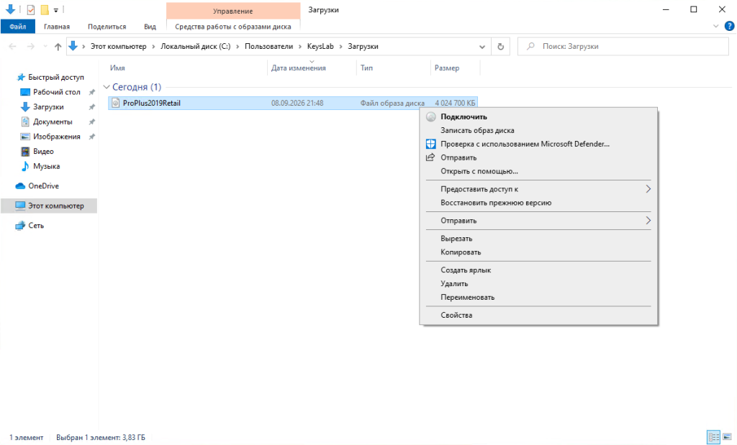
Task: Expand Предоставить доступ к submenu
Action: point(538,189)
